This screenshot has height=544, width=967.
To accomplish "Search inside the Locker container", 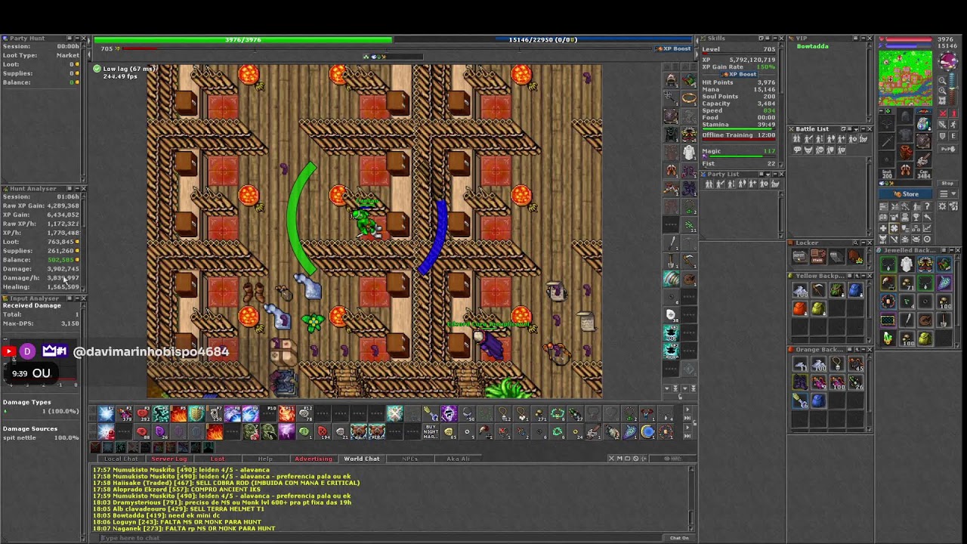I will (x=855, y=243).
